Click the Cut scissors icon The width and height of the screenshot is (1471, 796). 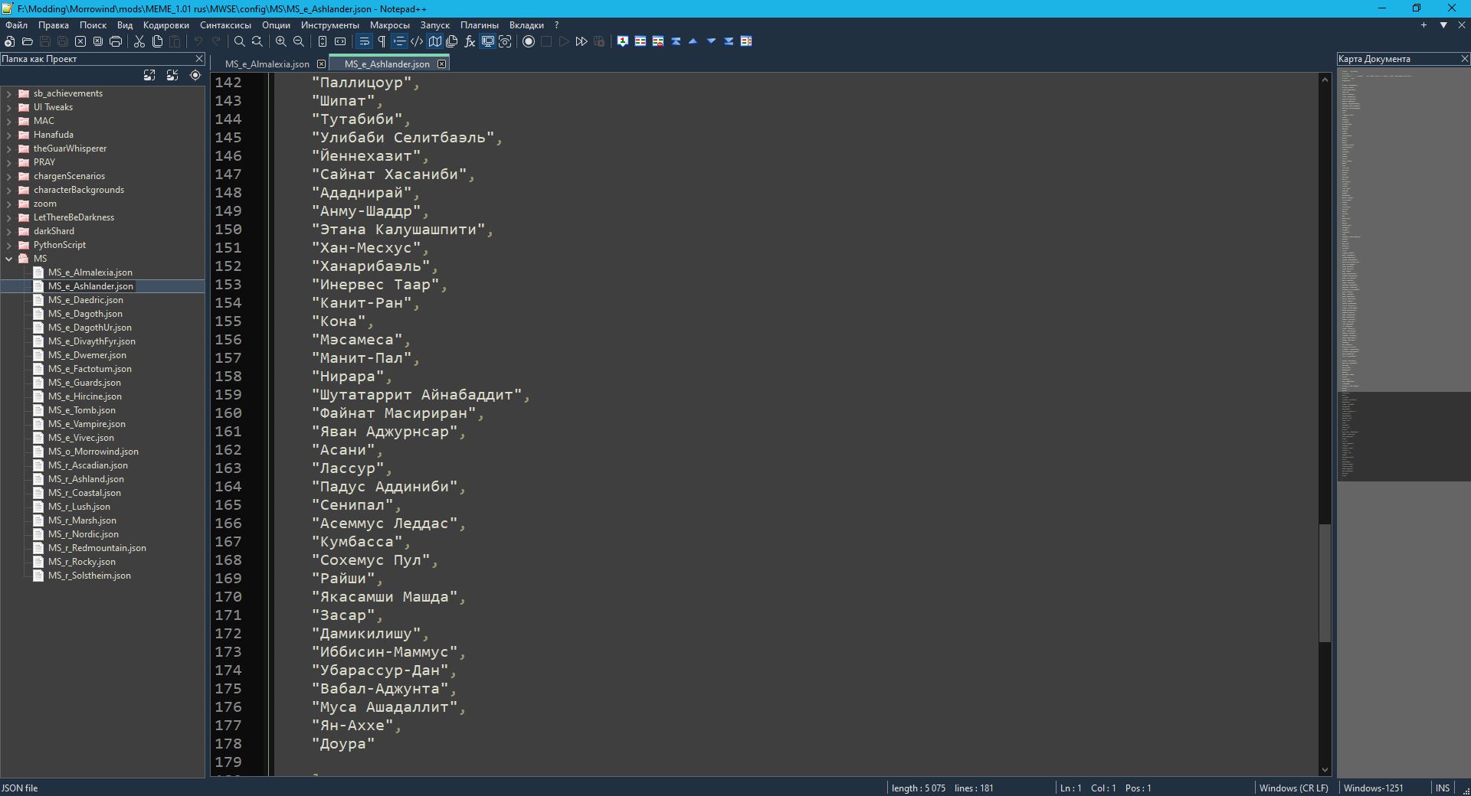point(139,41)
